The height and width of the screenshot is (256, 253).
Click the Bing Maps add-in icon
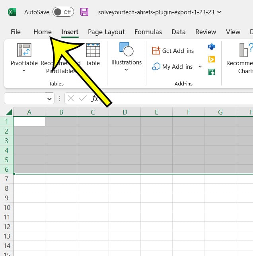[212, 59]
